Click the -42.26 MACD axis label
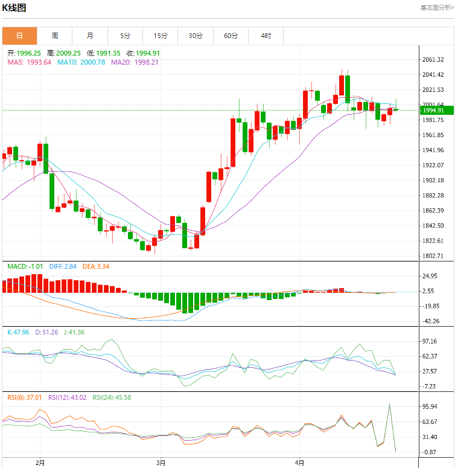 (x=430, y=321)
